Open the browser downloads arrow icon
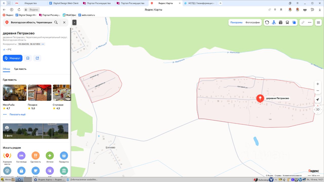 pyautogui.click(x=320, y=10)
